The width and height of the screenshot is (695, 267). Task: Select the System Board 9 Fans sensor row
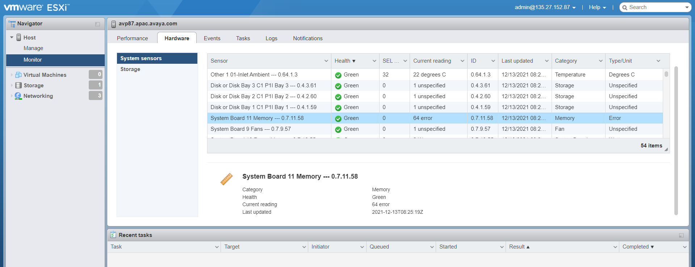point(435,129)
